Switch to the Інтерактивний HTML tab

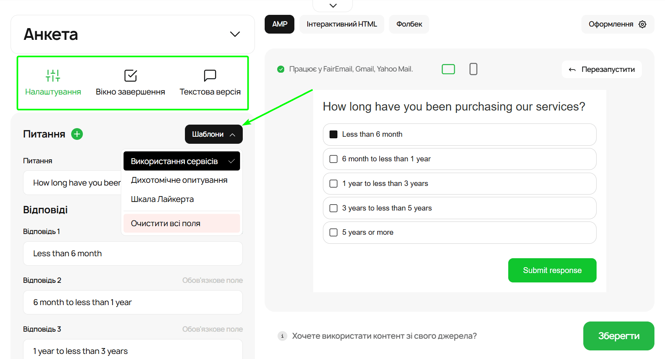341,24
